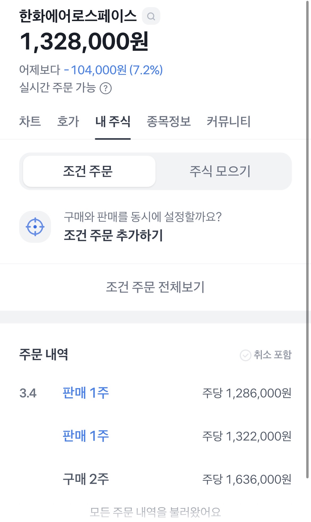This screenshot has width=311, height=522.
Task: Click the 실시간 주문 가능 label
Action: (57, 88)
